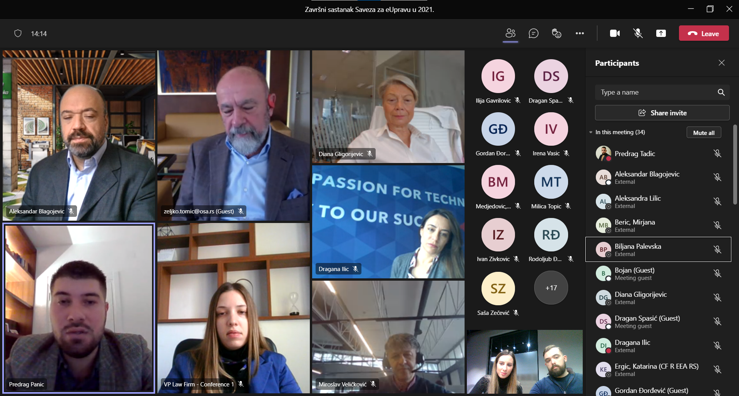Viewport: 739px width, 396px height.
Task: Click Aleksandra Lilic's muted mic icon
Action: pyautogui.click(x=717, y=201)
